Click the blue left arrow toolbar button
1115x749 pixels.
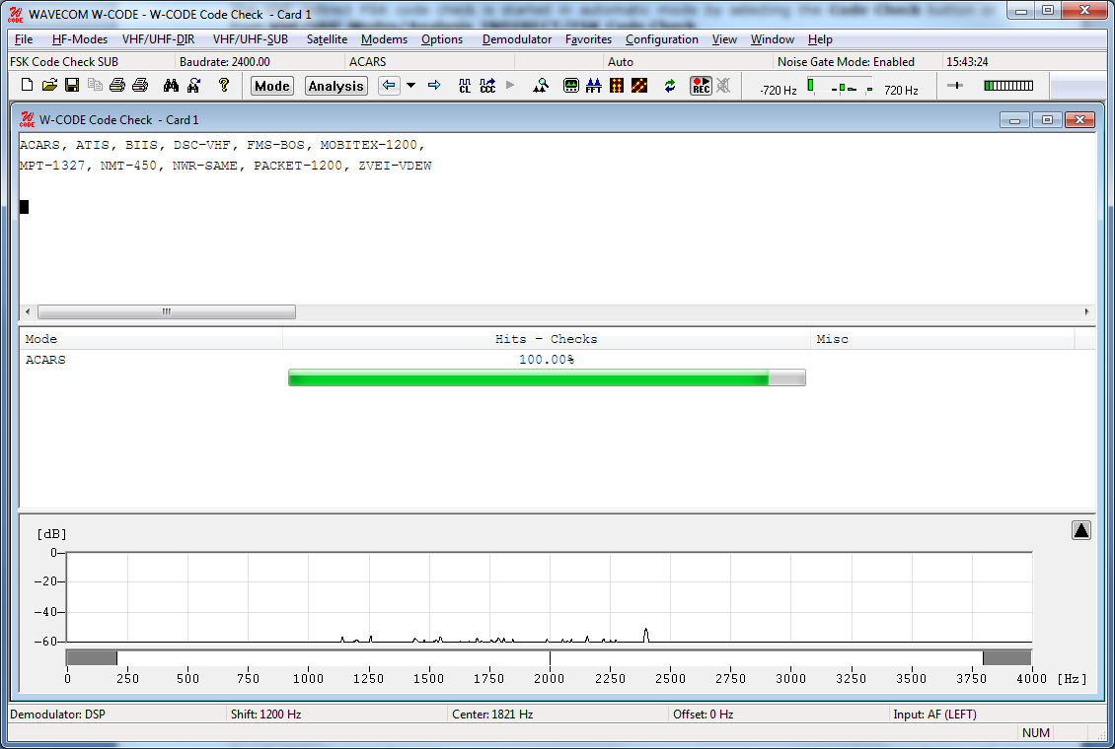(388, 86)
